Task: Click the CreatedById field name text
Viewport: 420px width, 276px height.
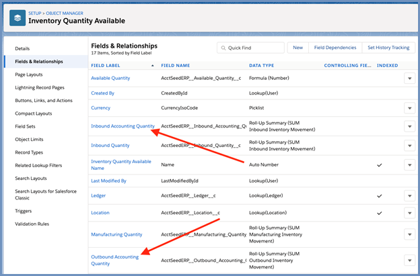Action: [x=174, y=93]
